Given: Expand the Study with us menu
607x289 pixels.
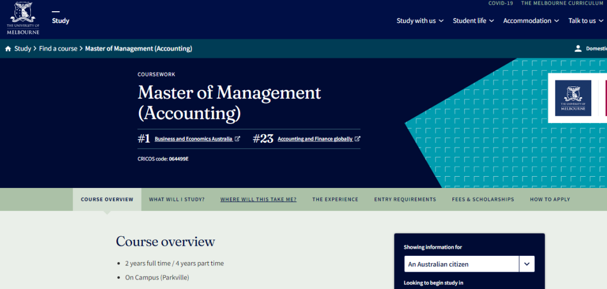Looking at the screenshot, I should click(420, 21).
